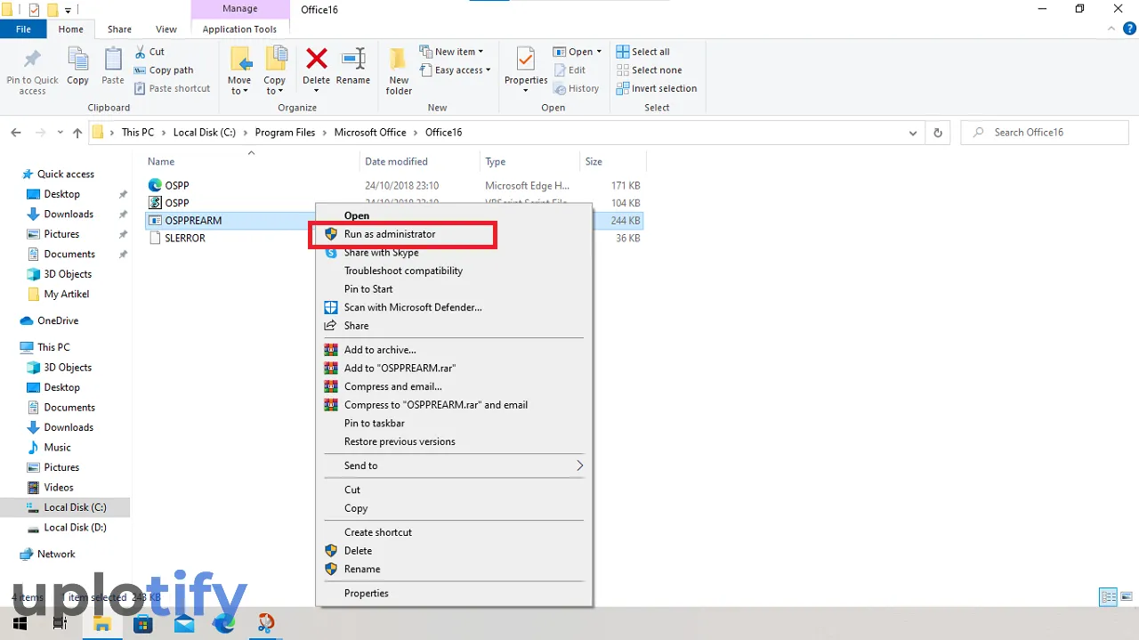Expand the Send to submenu
Screen dimensions: 1139x640
point(454,466)
